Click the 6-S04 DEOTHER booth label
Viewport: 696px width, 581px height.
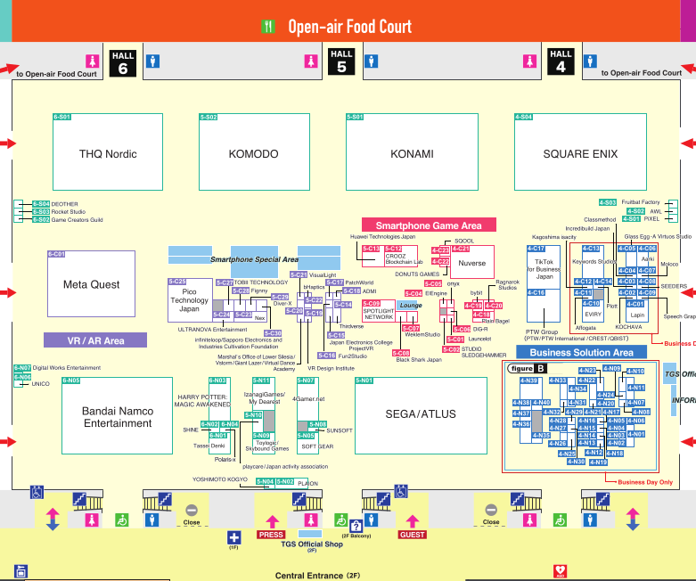pos(55,204)
